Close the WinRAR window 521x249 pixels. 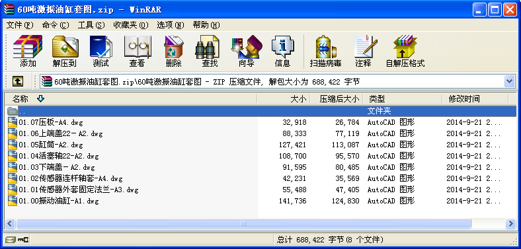click(510, 10)
